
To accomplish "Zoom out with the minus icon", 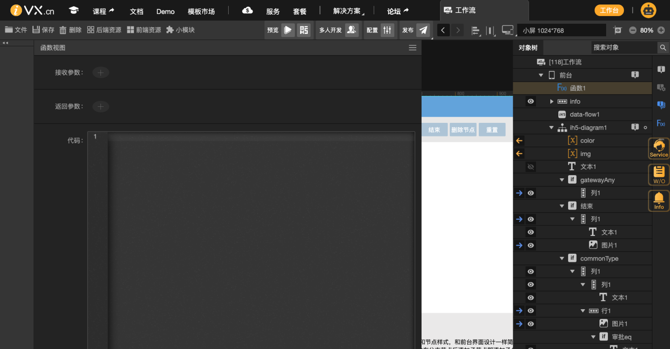I will click(633, 30).
